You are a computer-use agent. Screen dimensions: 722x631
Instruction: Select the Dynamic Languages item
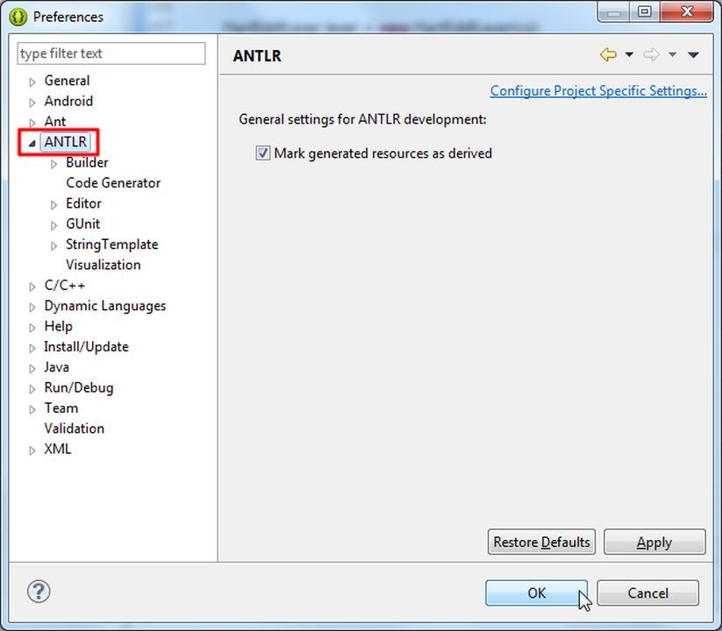105,305
